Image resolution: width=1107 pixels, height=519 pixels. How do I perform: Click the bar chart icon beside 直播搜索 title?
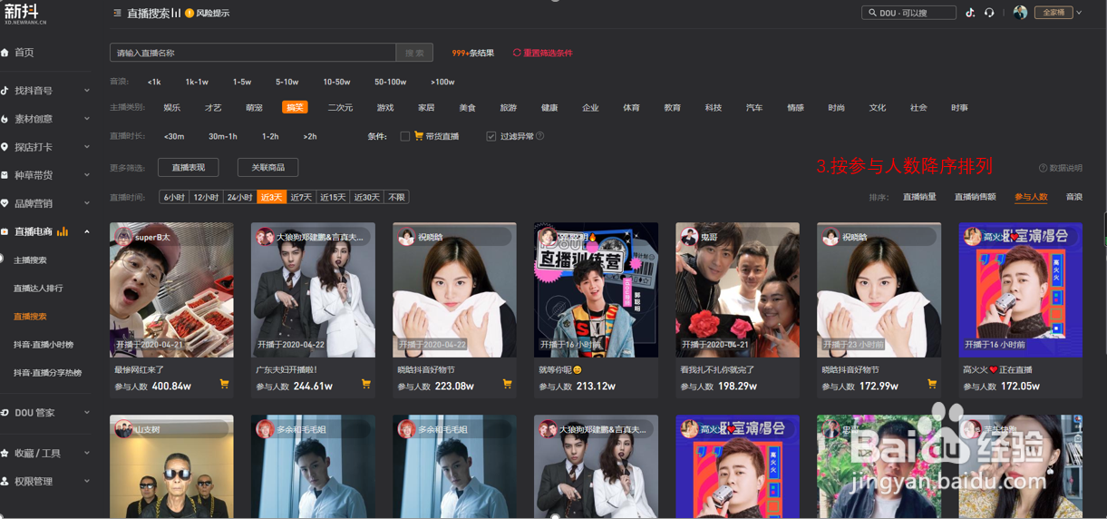tap(176, 14)
